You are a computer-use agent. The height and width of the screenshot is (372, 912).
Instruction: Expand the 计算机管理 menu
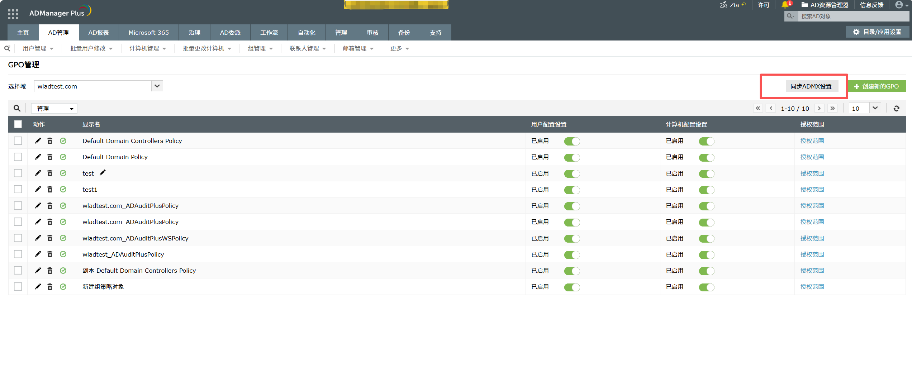(x=148, y=48)
